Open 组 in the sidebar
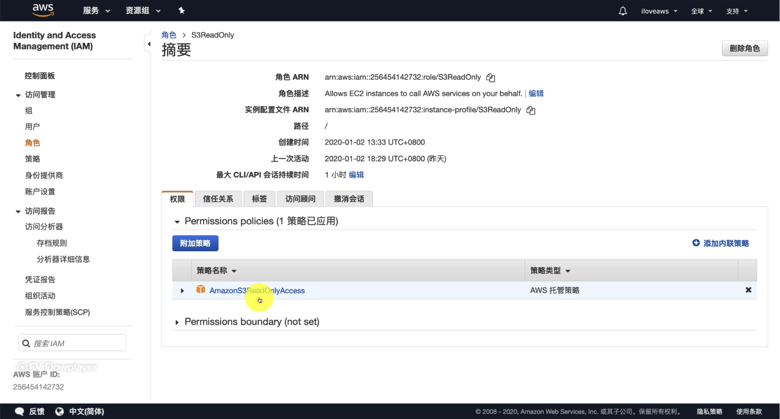This screenshot has width=780, height=419. coord(29,110)
